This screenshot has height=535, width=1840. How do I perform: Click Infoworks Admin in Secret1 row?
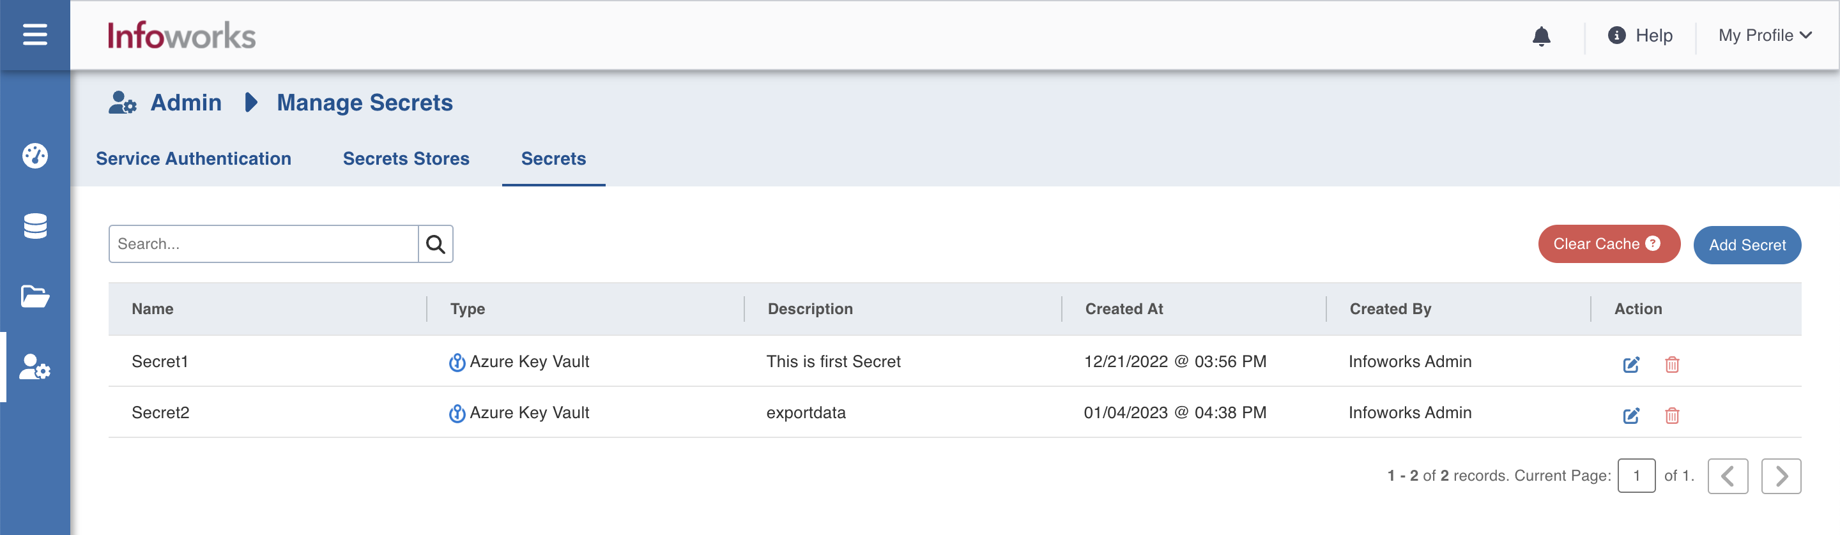[x=1410, y=361]
